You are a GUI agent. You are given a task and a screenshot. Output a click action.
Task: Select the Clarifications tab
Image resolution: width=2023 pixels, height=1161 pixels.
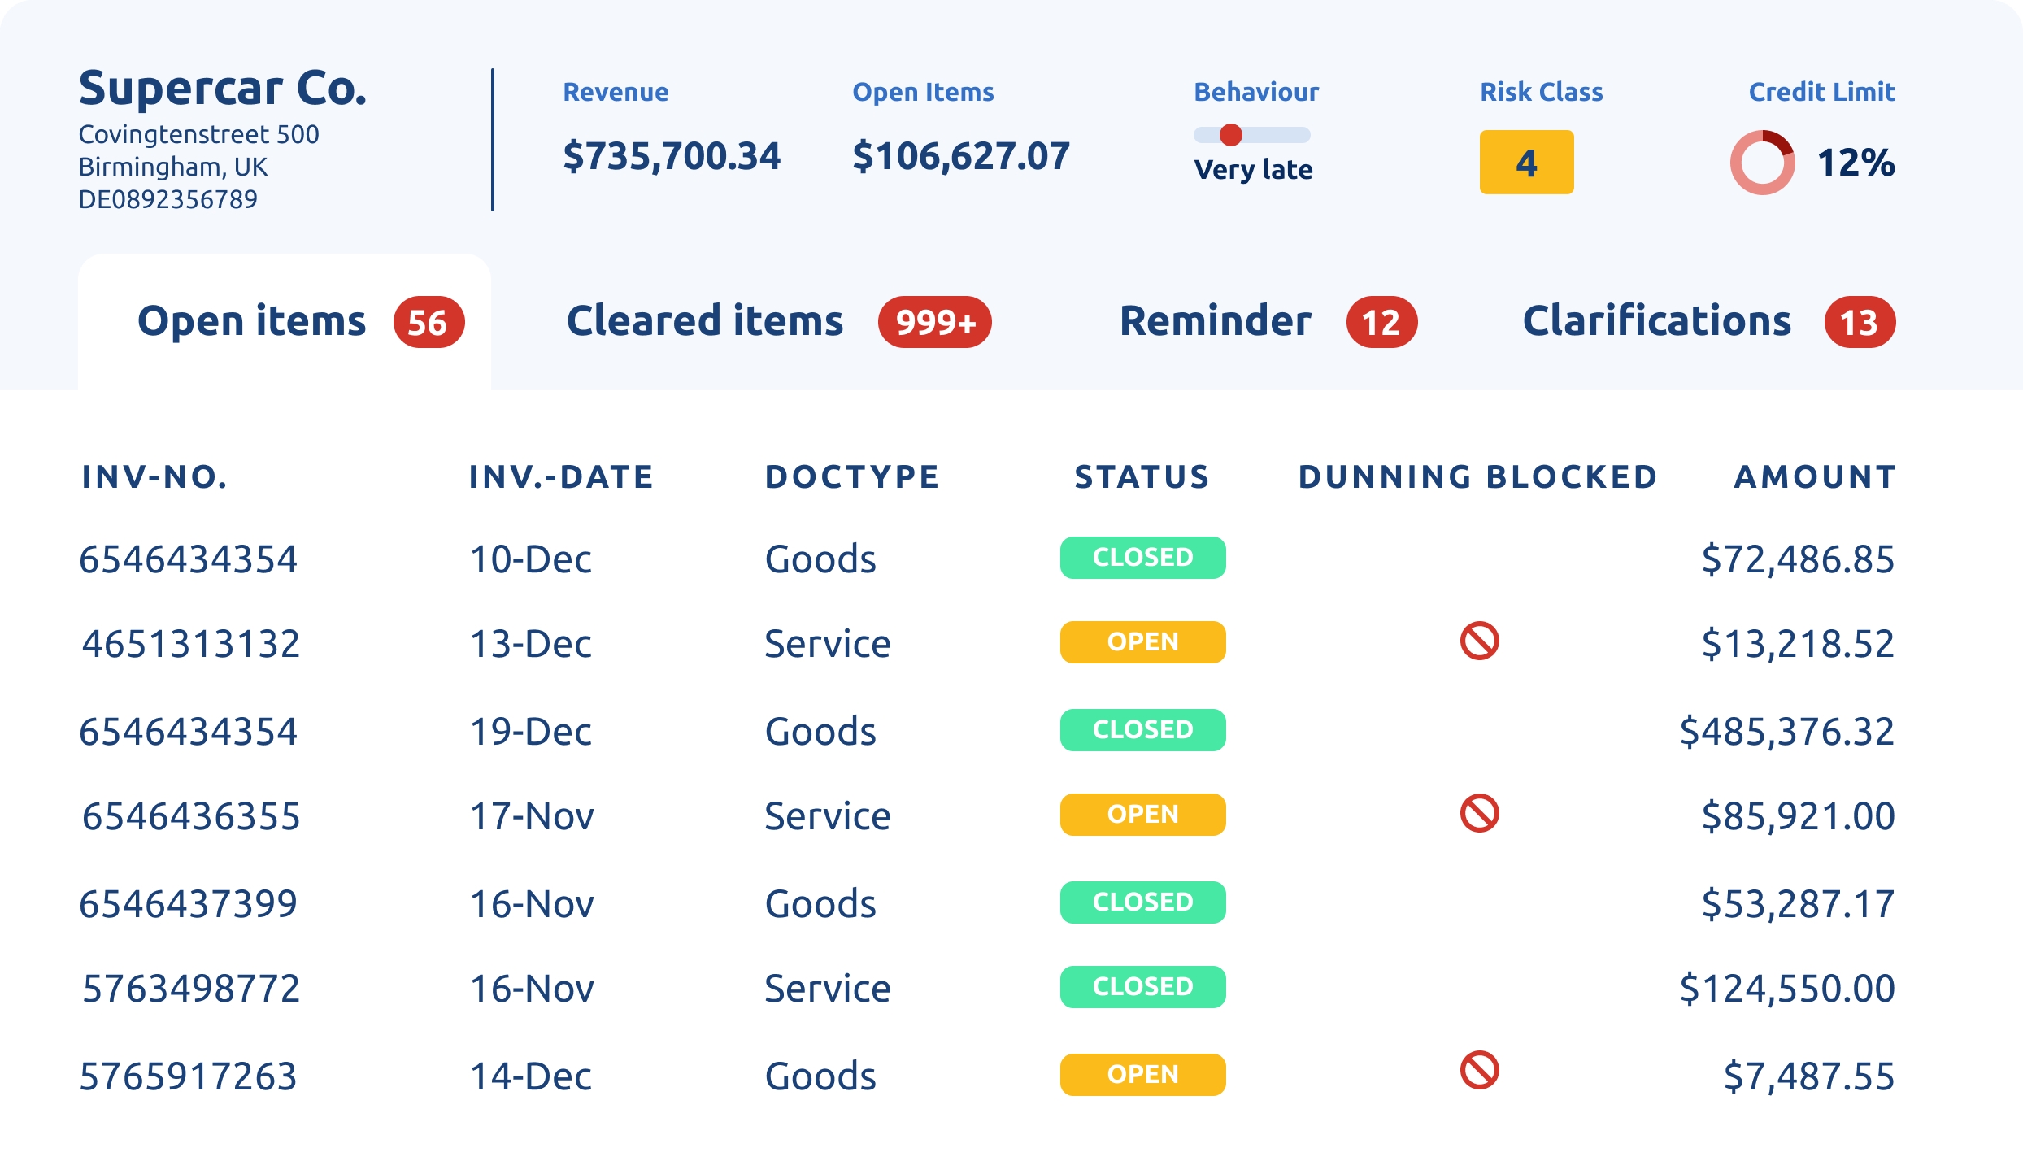click(1656, 321)
